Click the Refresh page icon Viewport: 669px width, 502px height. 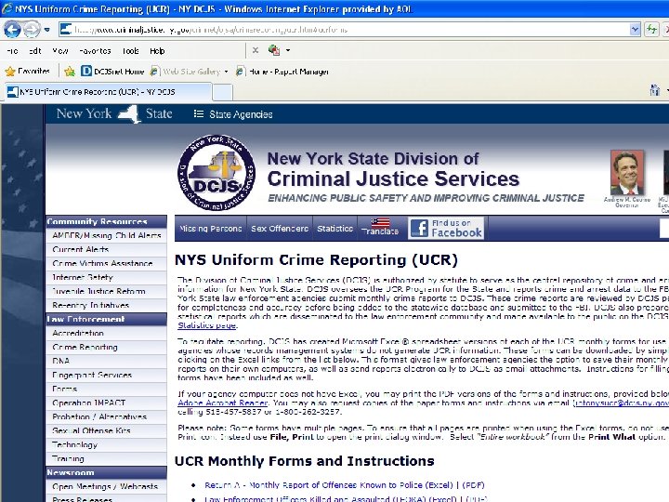point(651,30)
